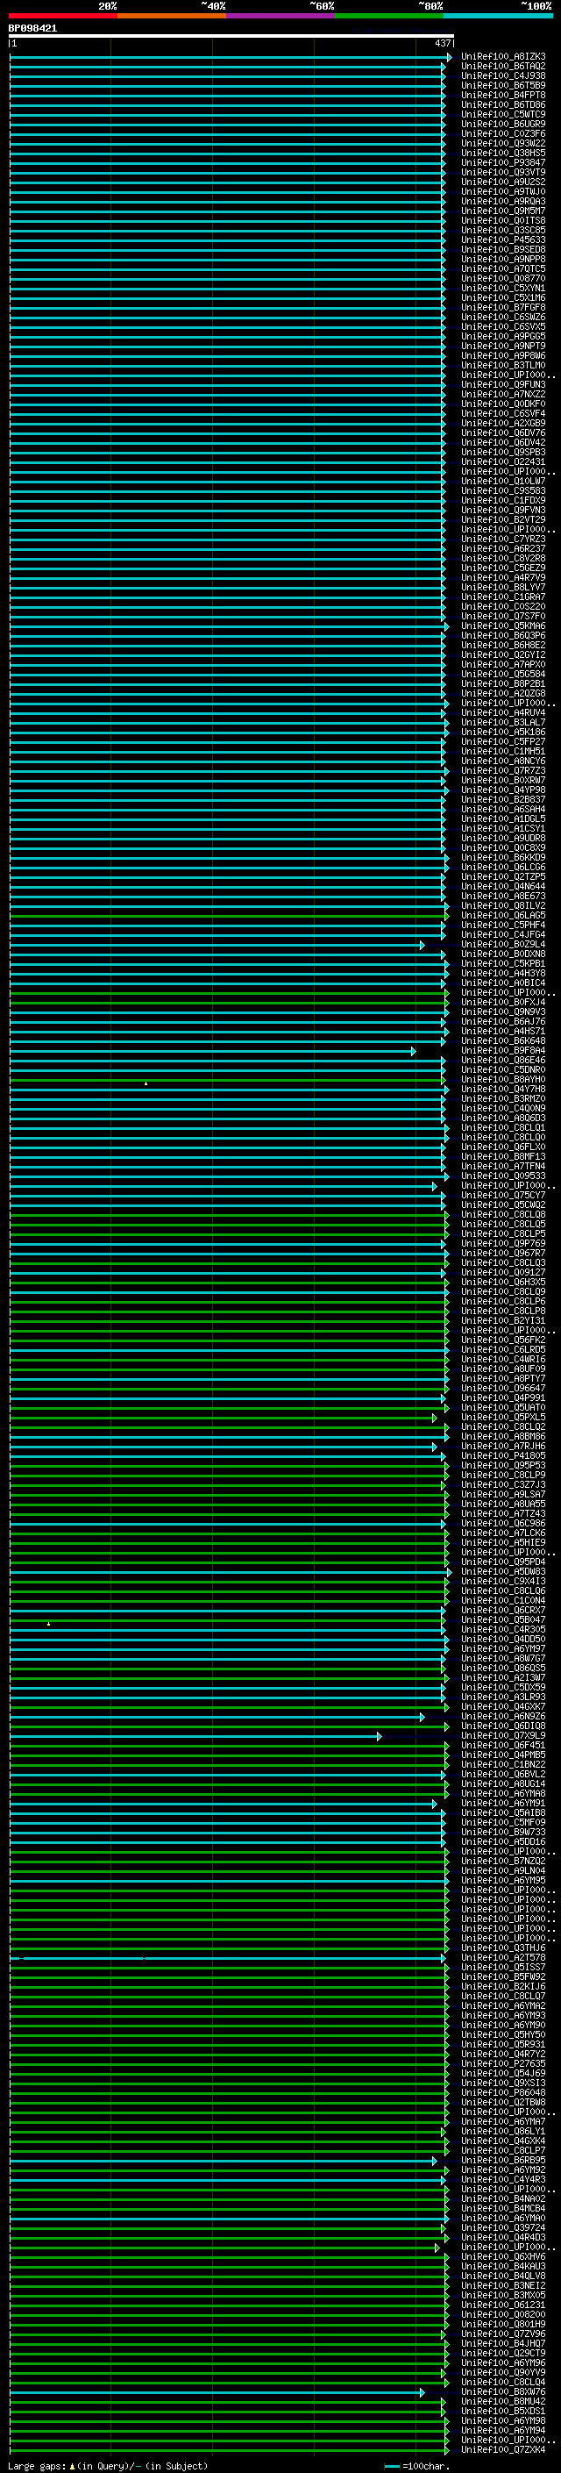The image size is (561, 2473).
Task: Open the UniRef100_A6YM91 hit
Action: click(503, 1803)
